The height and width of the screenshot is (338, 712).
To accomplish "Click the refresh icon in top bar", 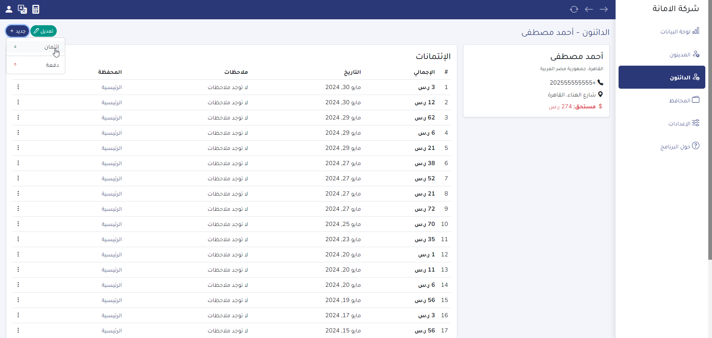I will coord(574,9).
